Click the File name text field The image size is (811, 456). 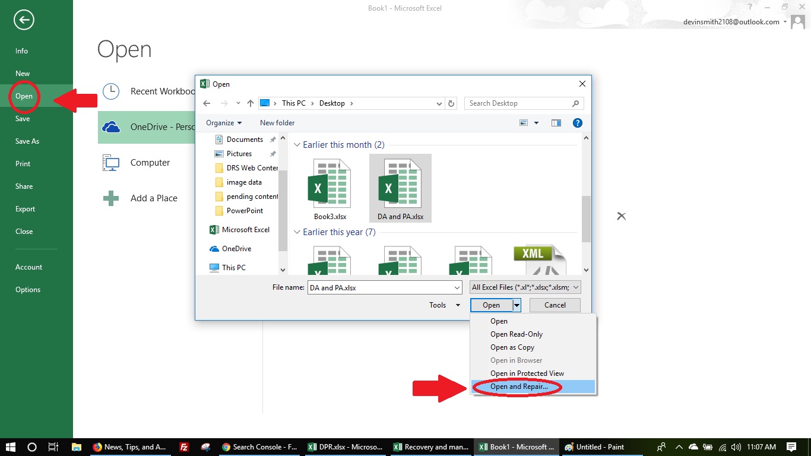(x=380, y=287)
